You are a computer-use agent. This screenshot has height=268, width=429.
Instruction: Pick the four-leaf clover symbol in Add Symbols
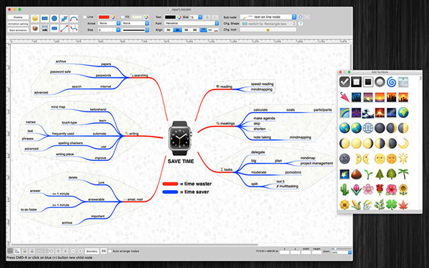(392, 204)
